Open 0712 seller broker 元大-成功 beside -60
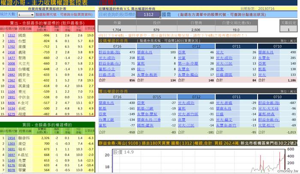The width and height of the screenshot is (300, 174). [186, 103]
